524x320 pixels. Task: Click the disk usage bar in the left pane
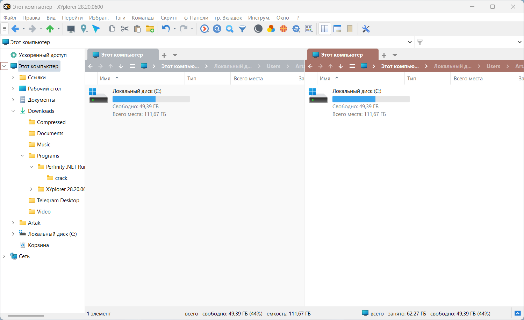[151, 99]
